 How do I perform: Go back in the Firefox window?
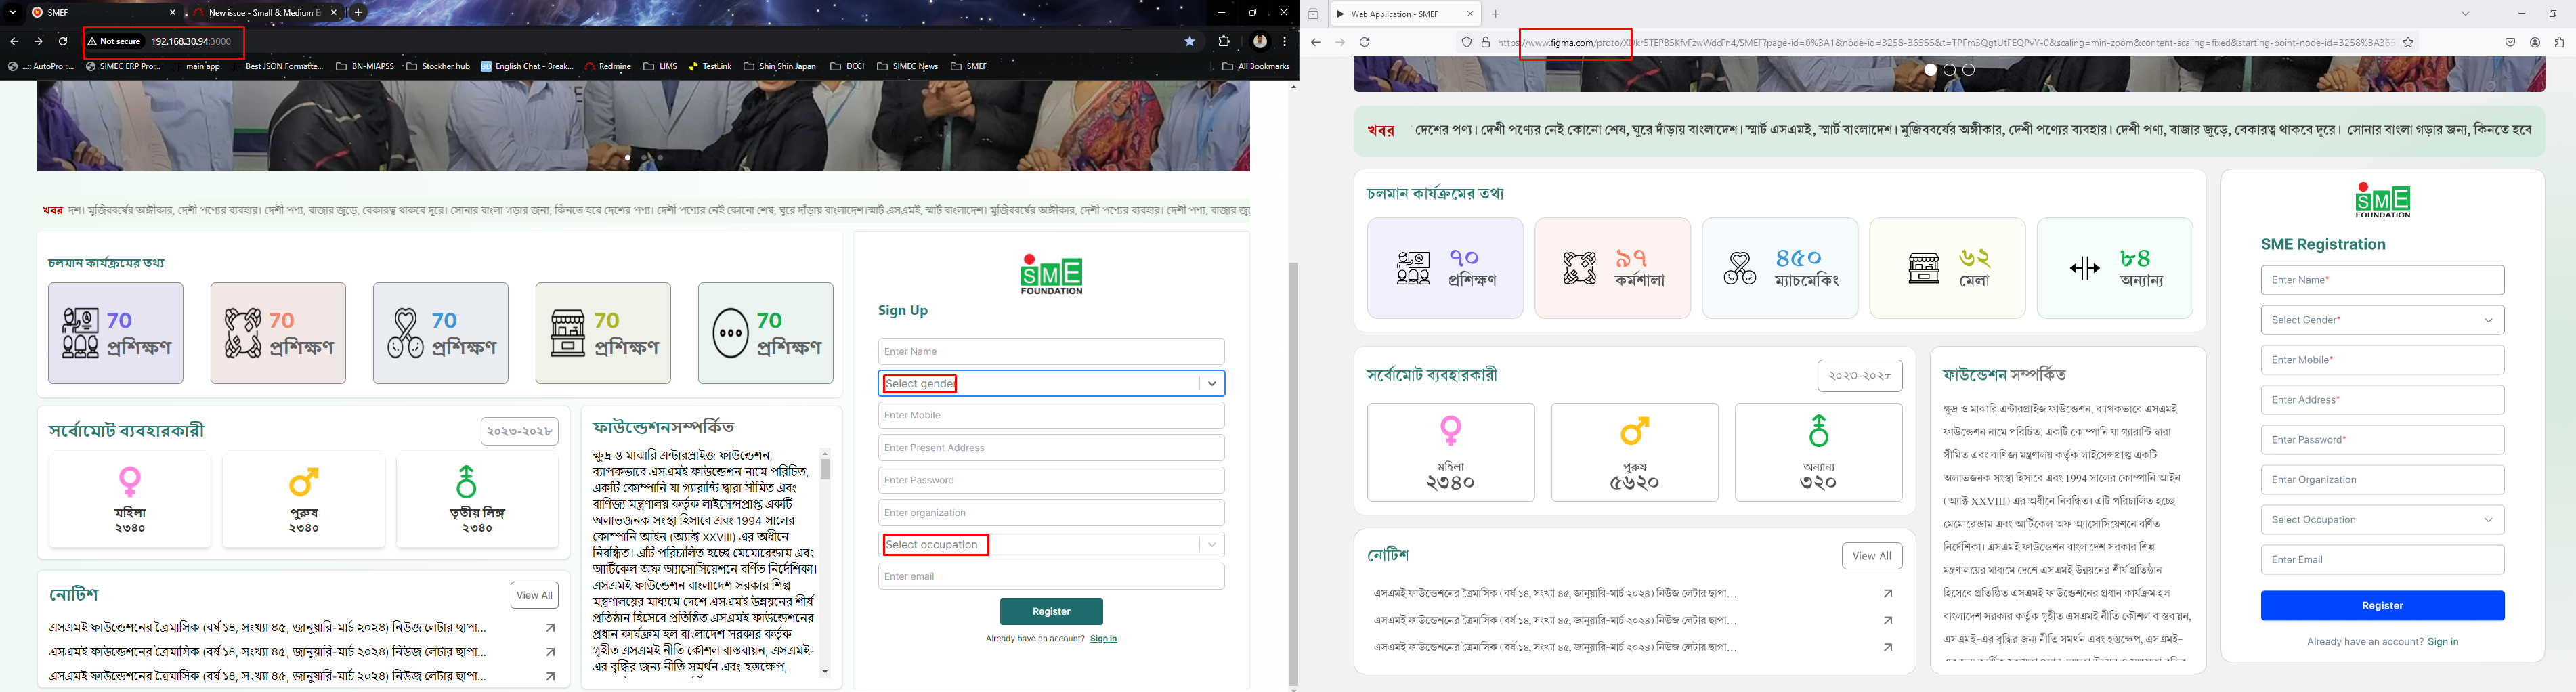point(1316,42)
